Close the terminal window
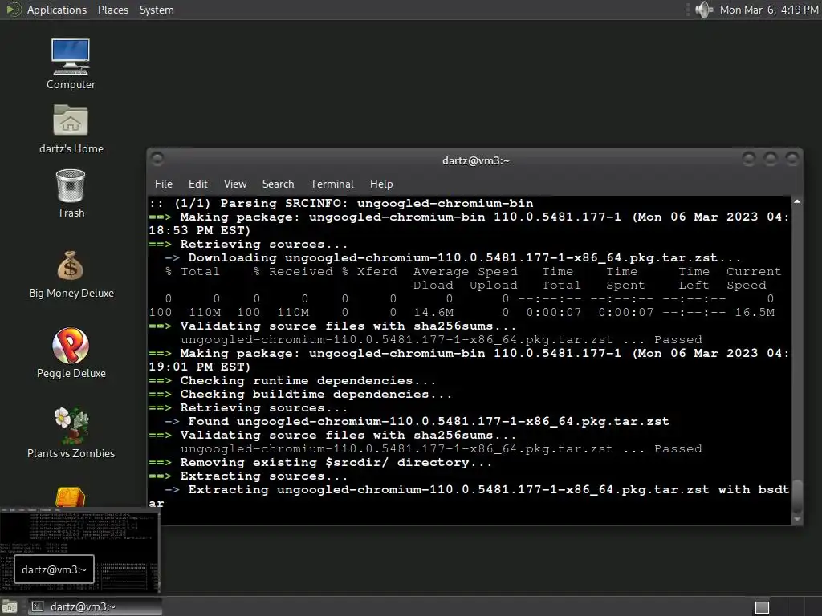Viewport: 822px width, 616px height. pos(792,158)
